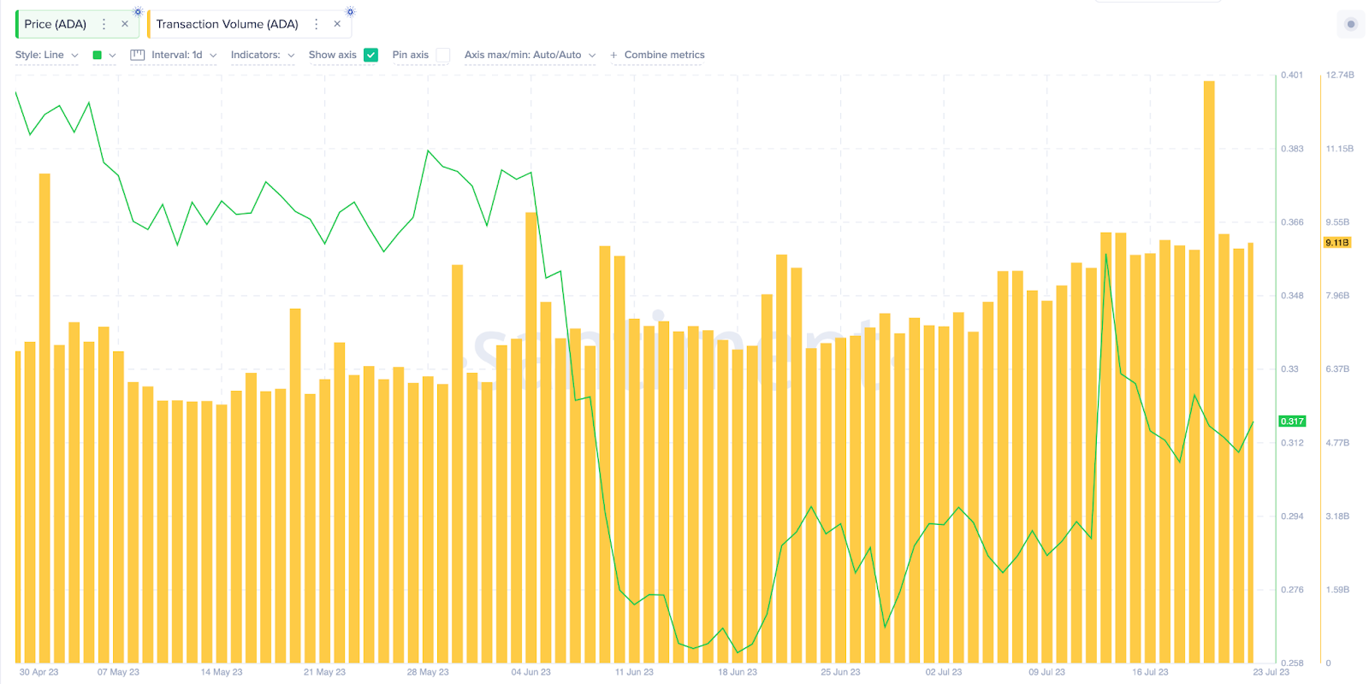
Task: Click the 16 Jul 23 date label
Action: (1150, 672)
